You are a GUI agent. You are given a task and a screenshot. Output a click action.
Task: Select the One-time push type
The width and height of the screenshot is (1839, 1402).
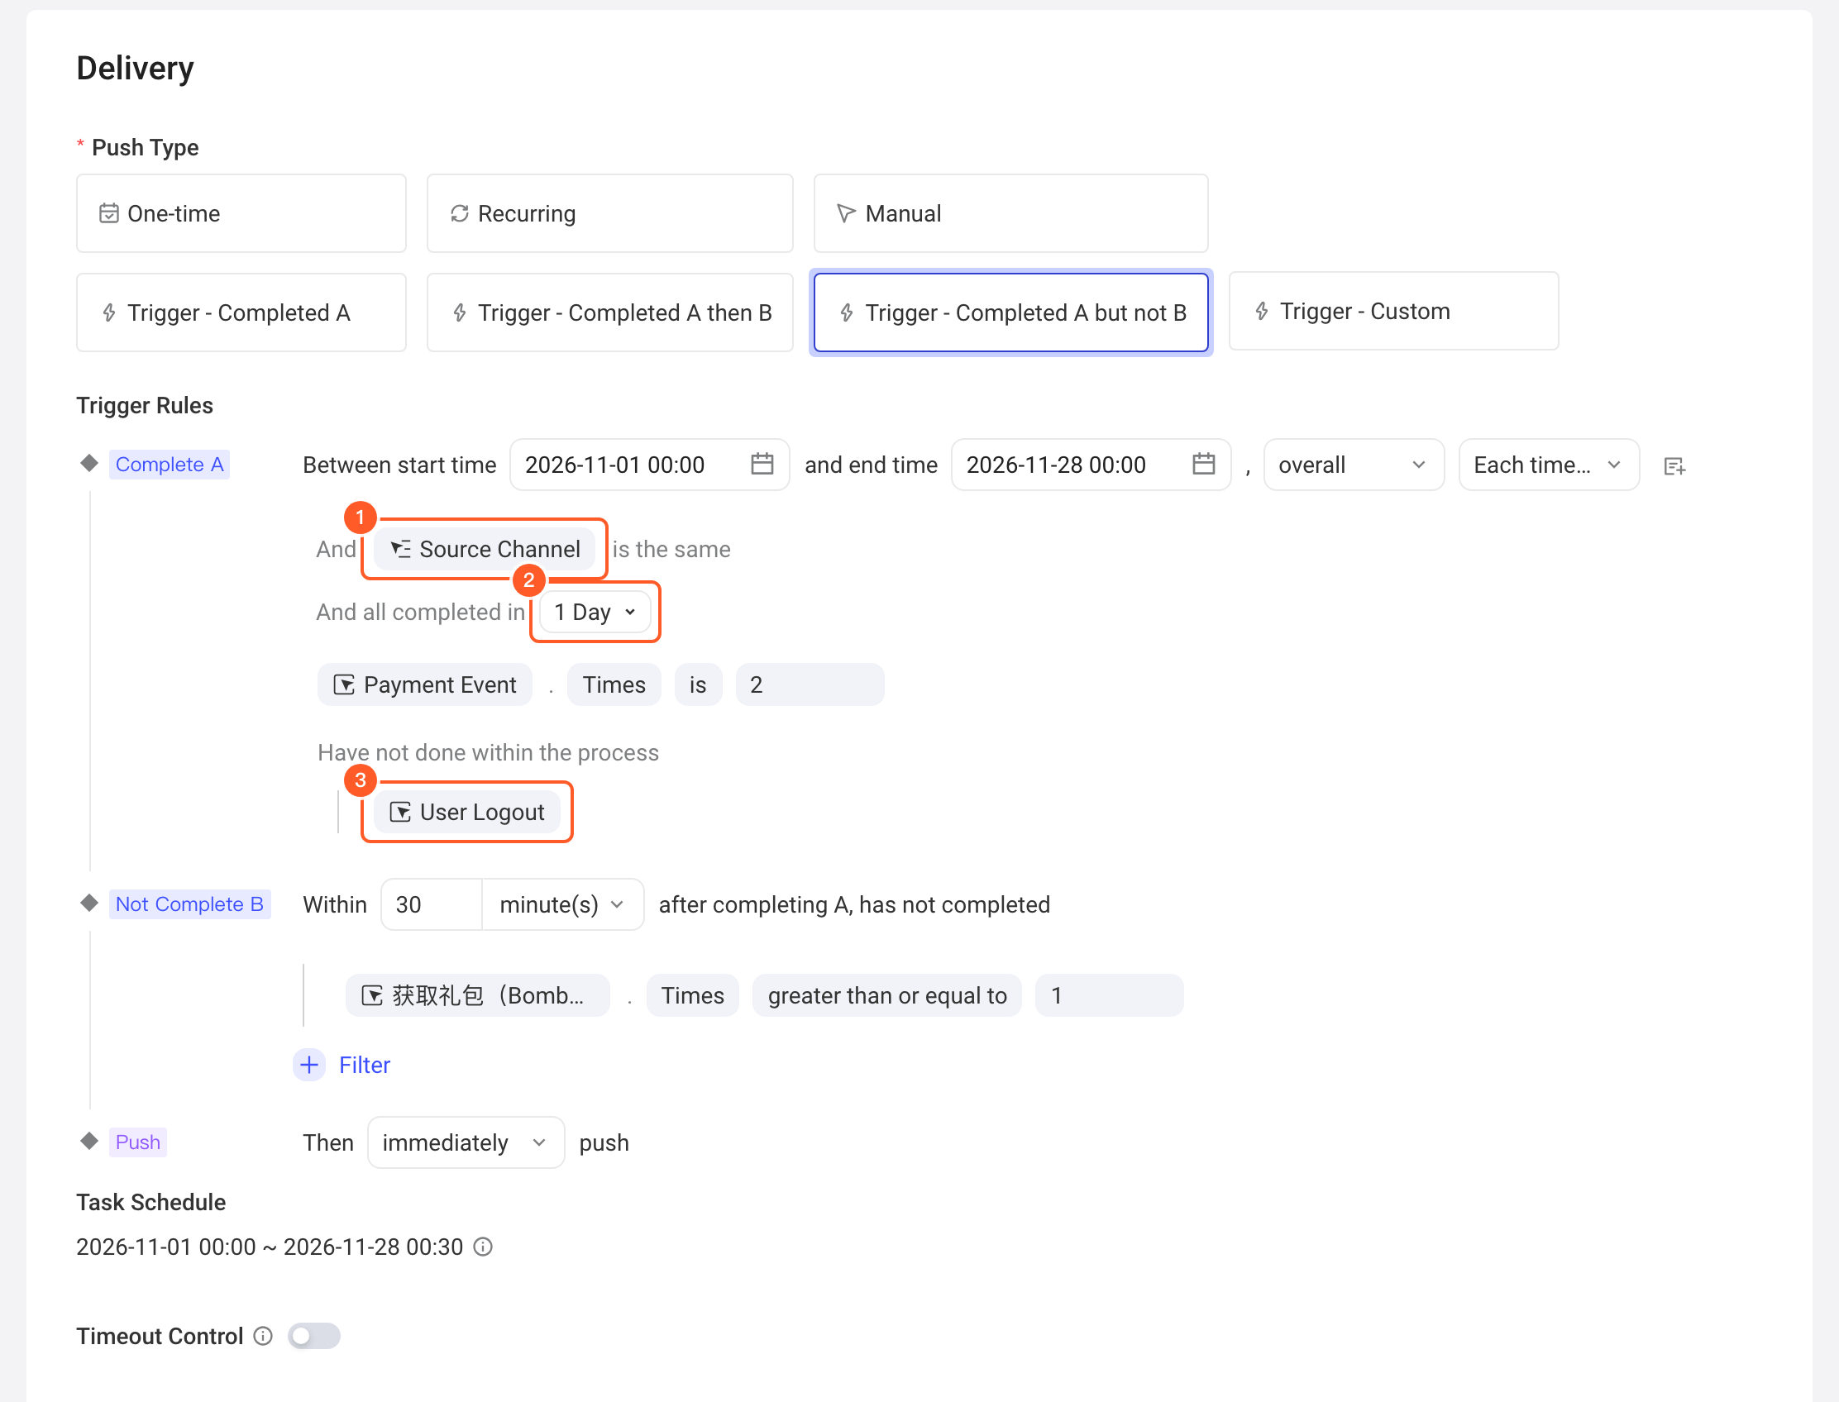point(241,213)
